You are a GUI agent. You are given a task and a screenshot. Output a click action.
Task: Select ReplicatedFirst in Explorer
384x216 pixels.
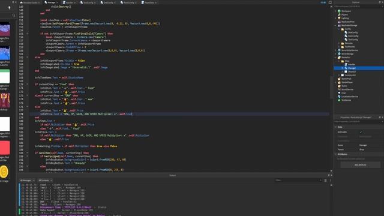(346, 22)
